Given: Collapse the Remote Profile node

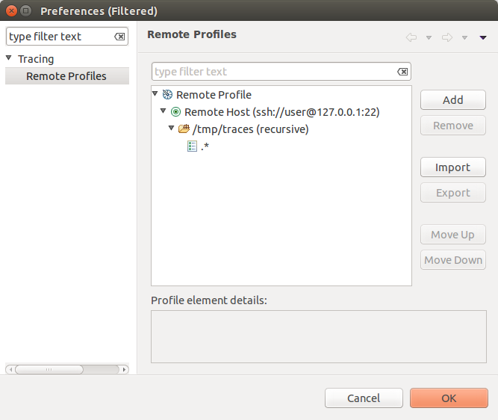Looking at the screenshot, I should [155, 95].
